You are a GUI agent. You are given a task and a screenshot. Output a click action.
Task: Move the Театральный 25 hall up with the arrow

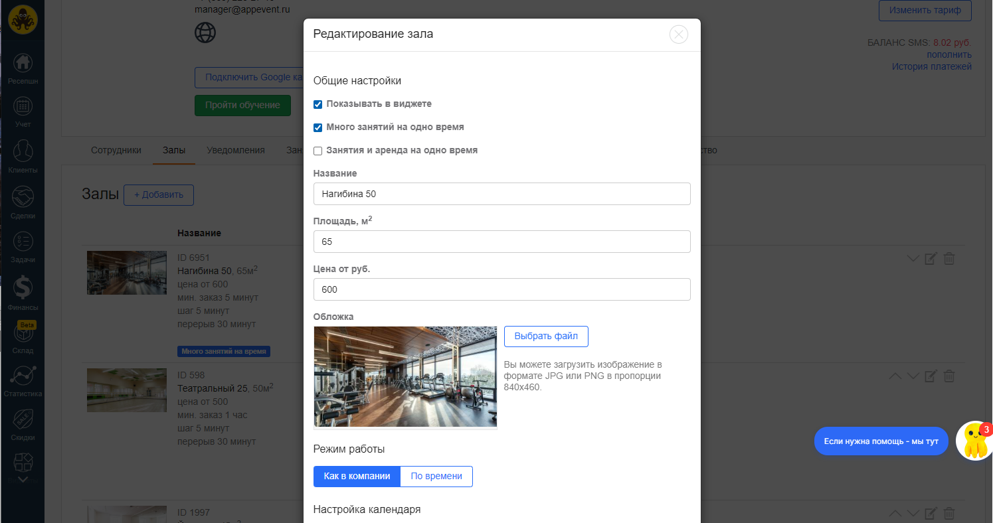click(895, 376)
